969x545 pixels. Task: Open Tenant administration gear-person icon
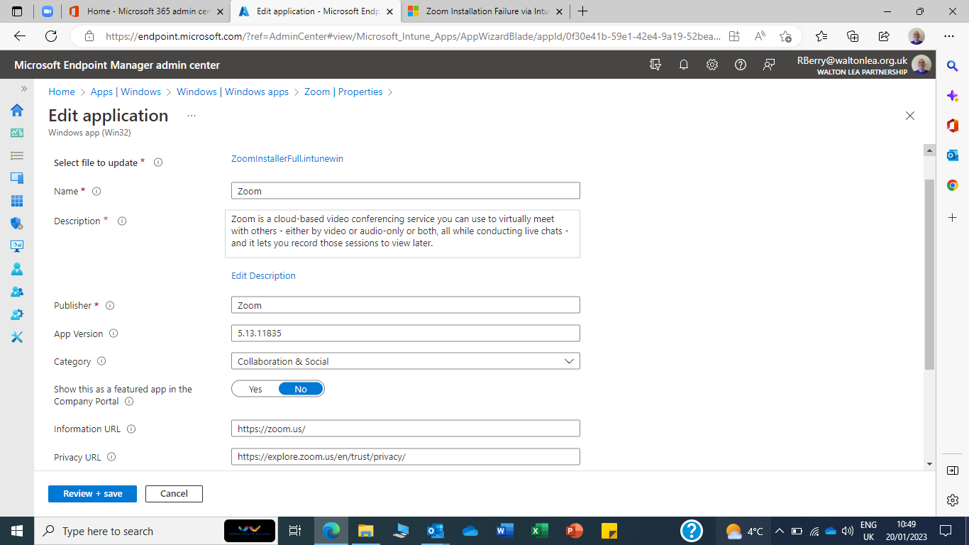[x=17, y=314]
